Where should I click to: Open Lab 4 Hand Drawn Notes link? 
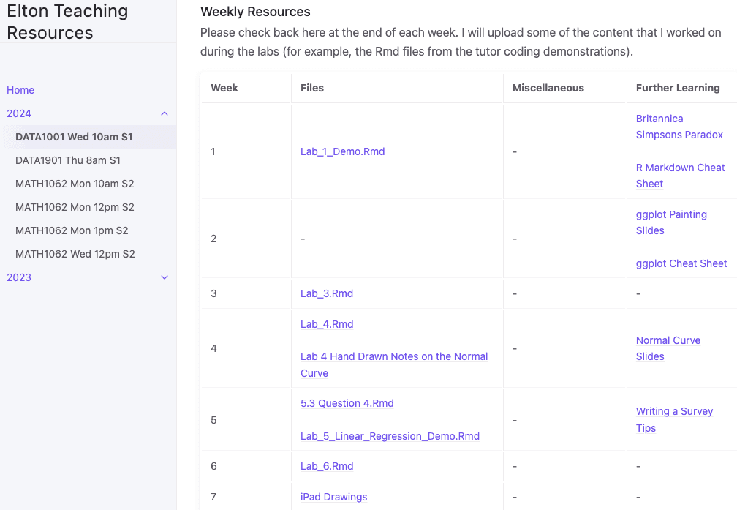(x=394, y=364)
